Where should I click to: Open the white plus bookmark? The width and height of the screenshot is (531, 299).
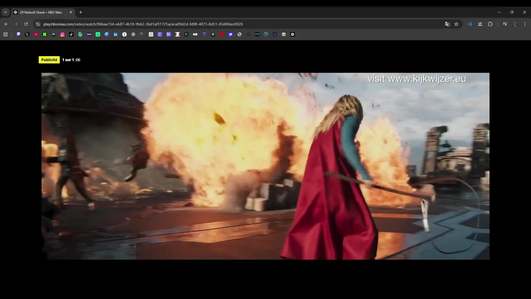[x=213, y=34]
